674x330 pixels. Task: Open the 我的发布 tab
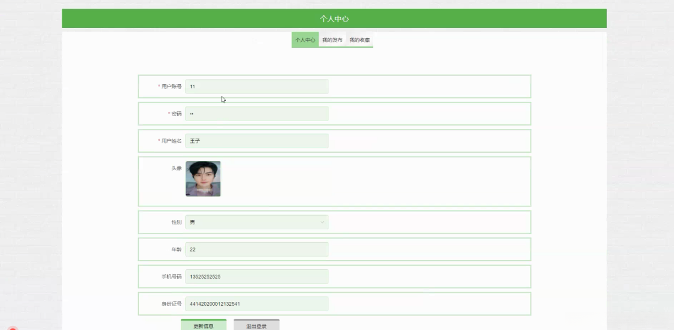[x=332, y=40]
